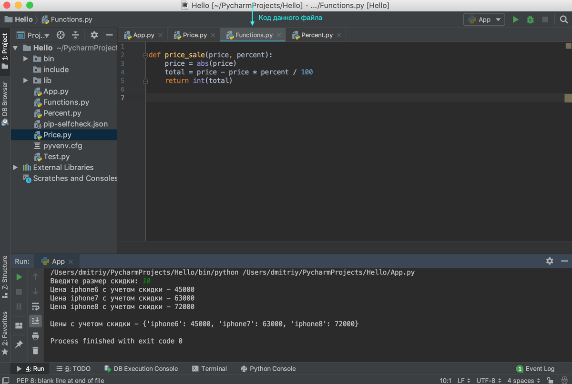
Task: Close the Functions.py editor tab
Action: pyautogui.click(x=279, y=35)
